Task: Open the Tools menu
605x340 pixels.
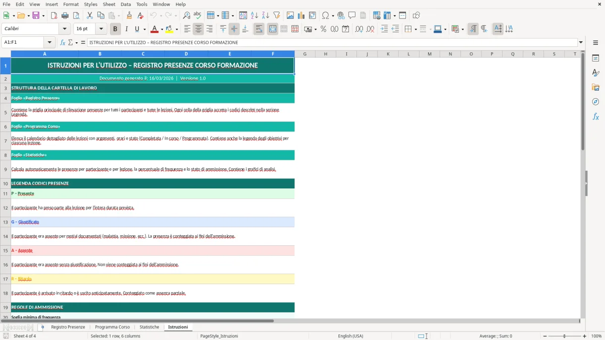Action: coord(142,4)
